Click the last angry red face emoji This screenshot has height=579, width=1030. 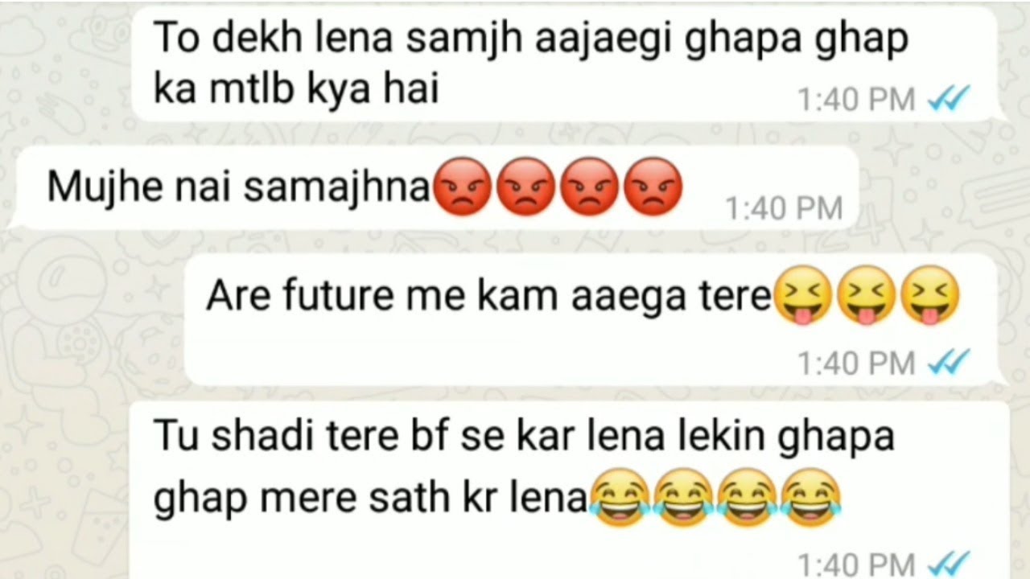tap(654, 187)
